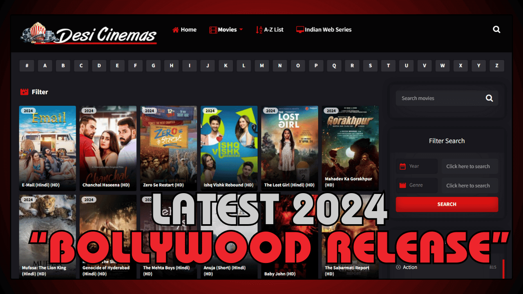Filter movies by letter V
Viewport: 523px width, 294px height.
[x=424, y=66]
